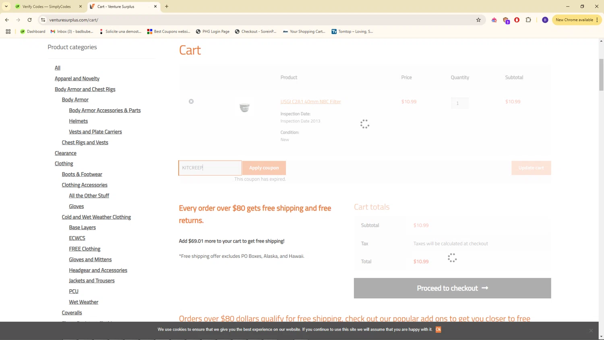Reload the cart page
The width and height of the screenshot is (604, 340).
(29, 20)
